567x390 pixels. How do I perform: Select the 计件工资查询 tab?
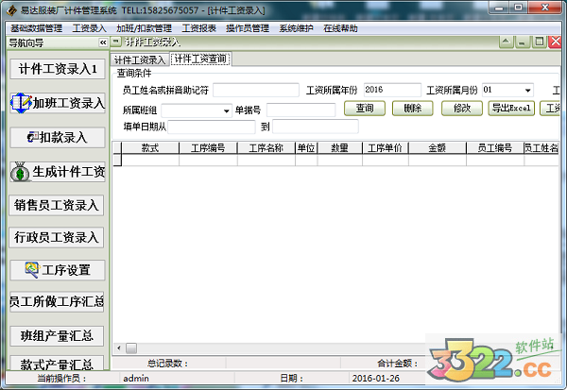click(x=200, y=59)
